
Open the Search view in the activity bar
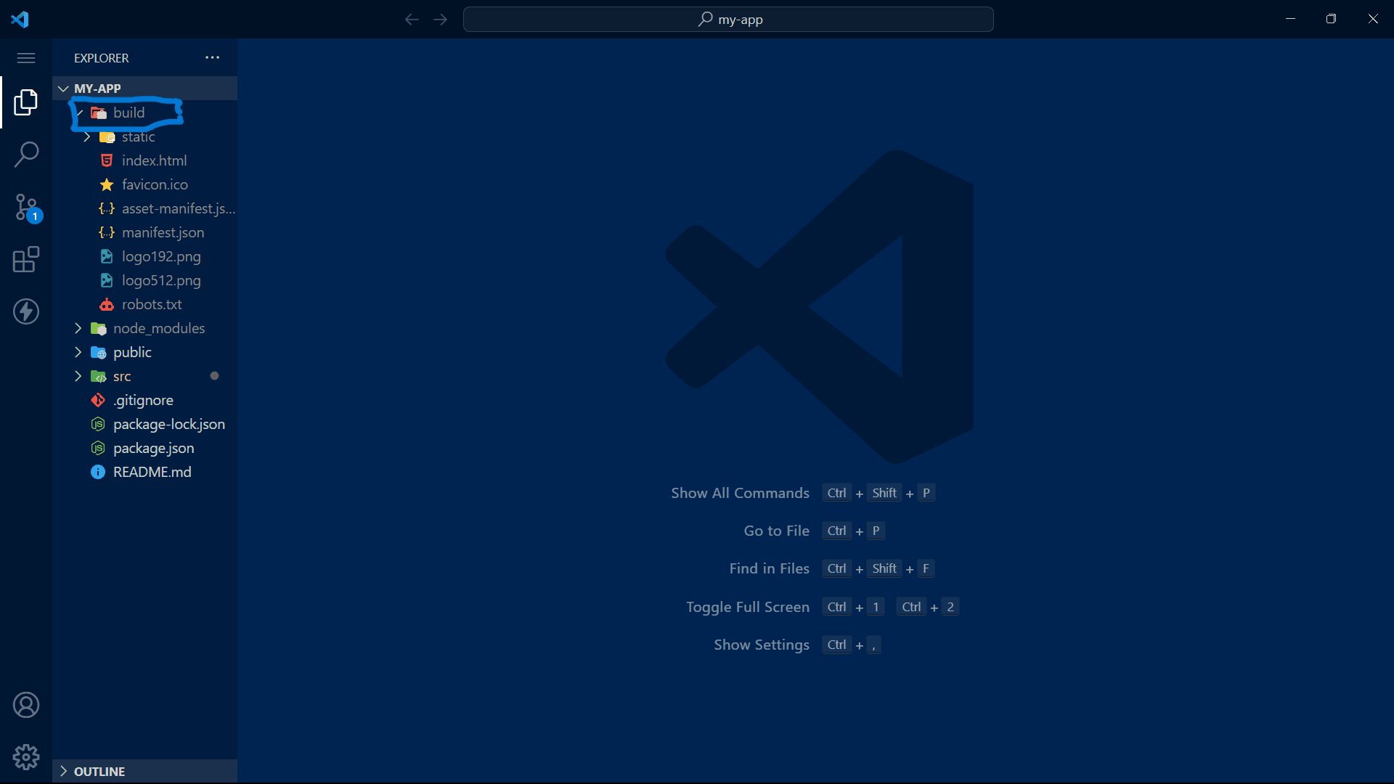(26, 154)
